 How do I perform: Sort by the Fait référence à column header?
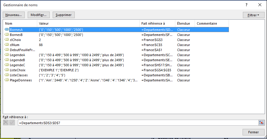(157, 23)
